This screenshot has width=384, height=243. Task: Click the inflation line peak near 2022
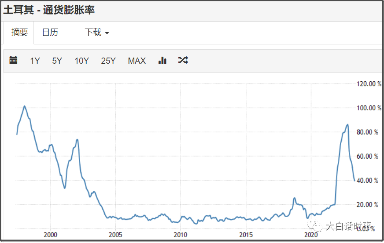(347, 125)
